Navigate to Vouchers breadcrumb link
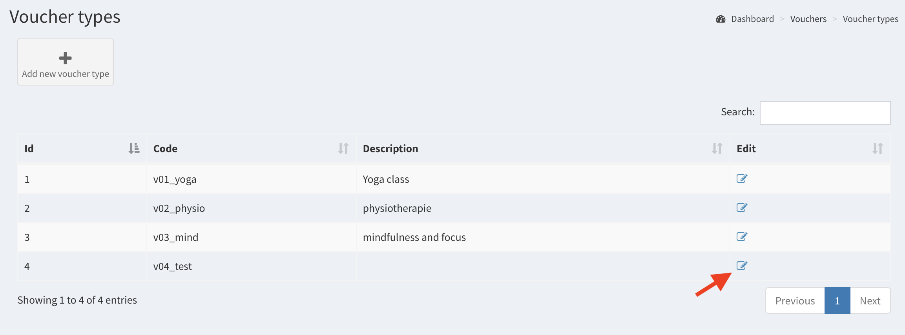The width and height of the screenshot is (905, 335). pyautogui.click(x=808, y=19)
